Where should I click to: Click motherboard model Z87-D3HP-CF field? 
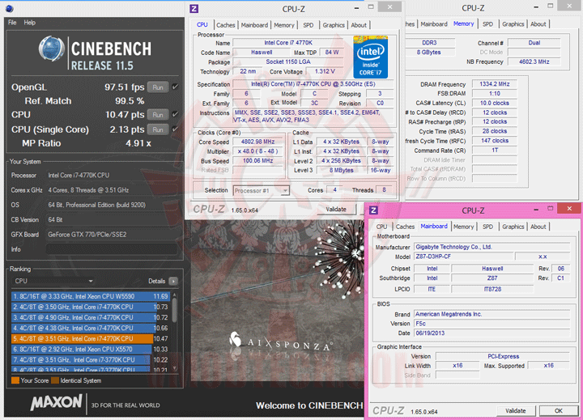pyautogui.click(x=463, y=257)
